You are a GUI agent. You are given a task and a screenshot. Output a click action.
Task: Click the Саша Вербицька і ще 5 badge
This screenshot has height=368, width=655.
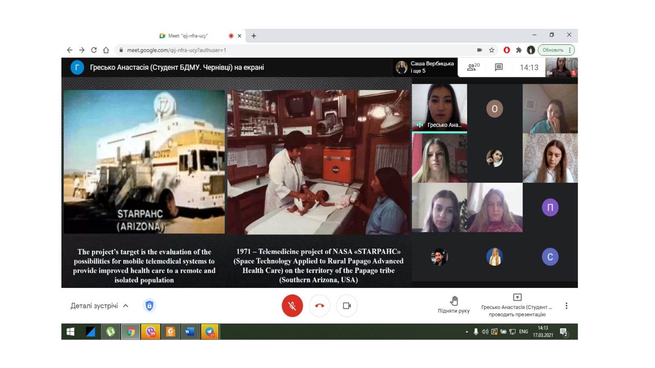point(425,67)
